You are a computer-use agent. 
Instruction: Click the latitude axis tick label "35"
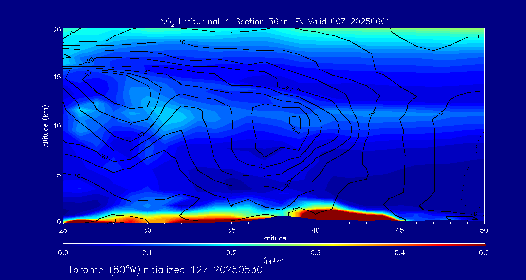pyautogui.click(x=231, y=230)
